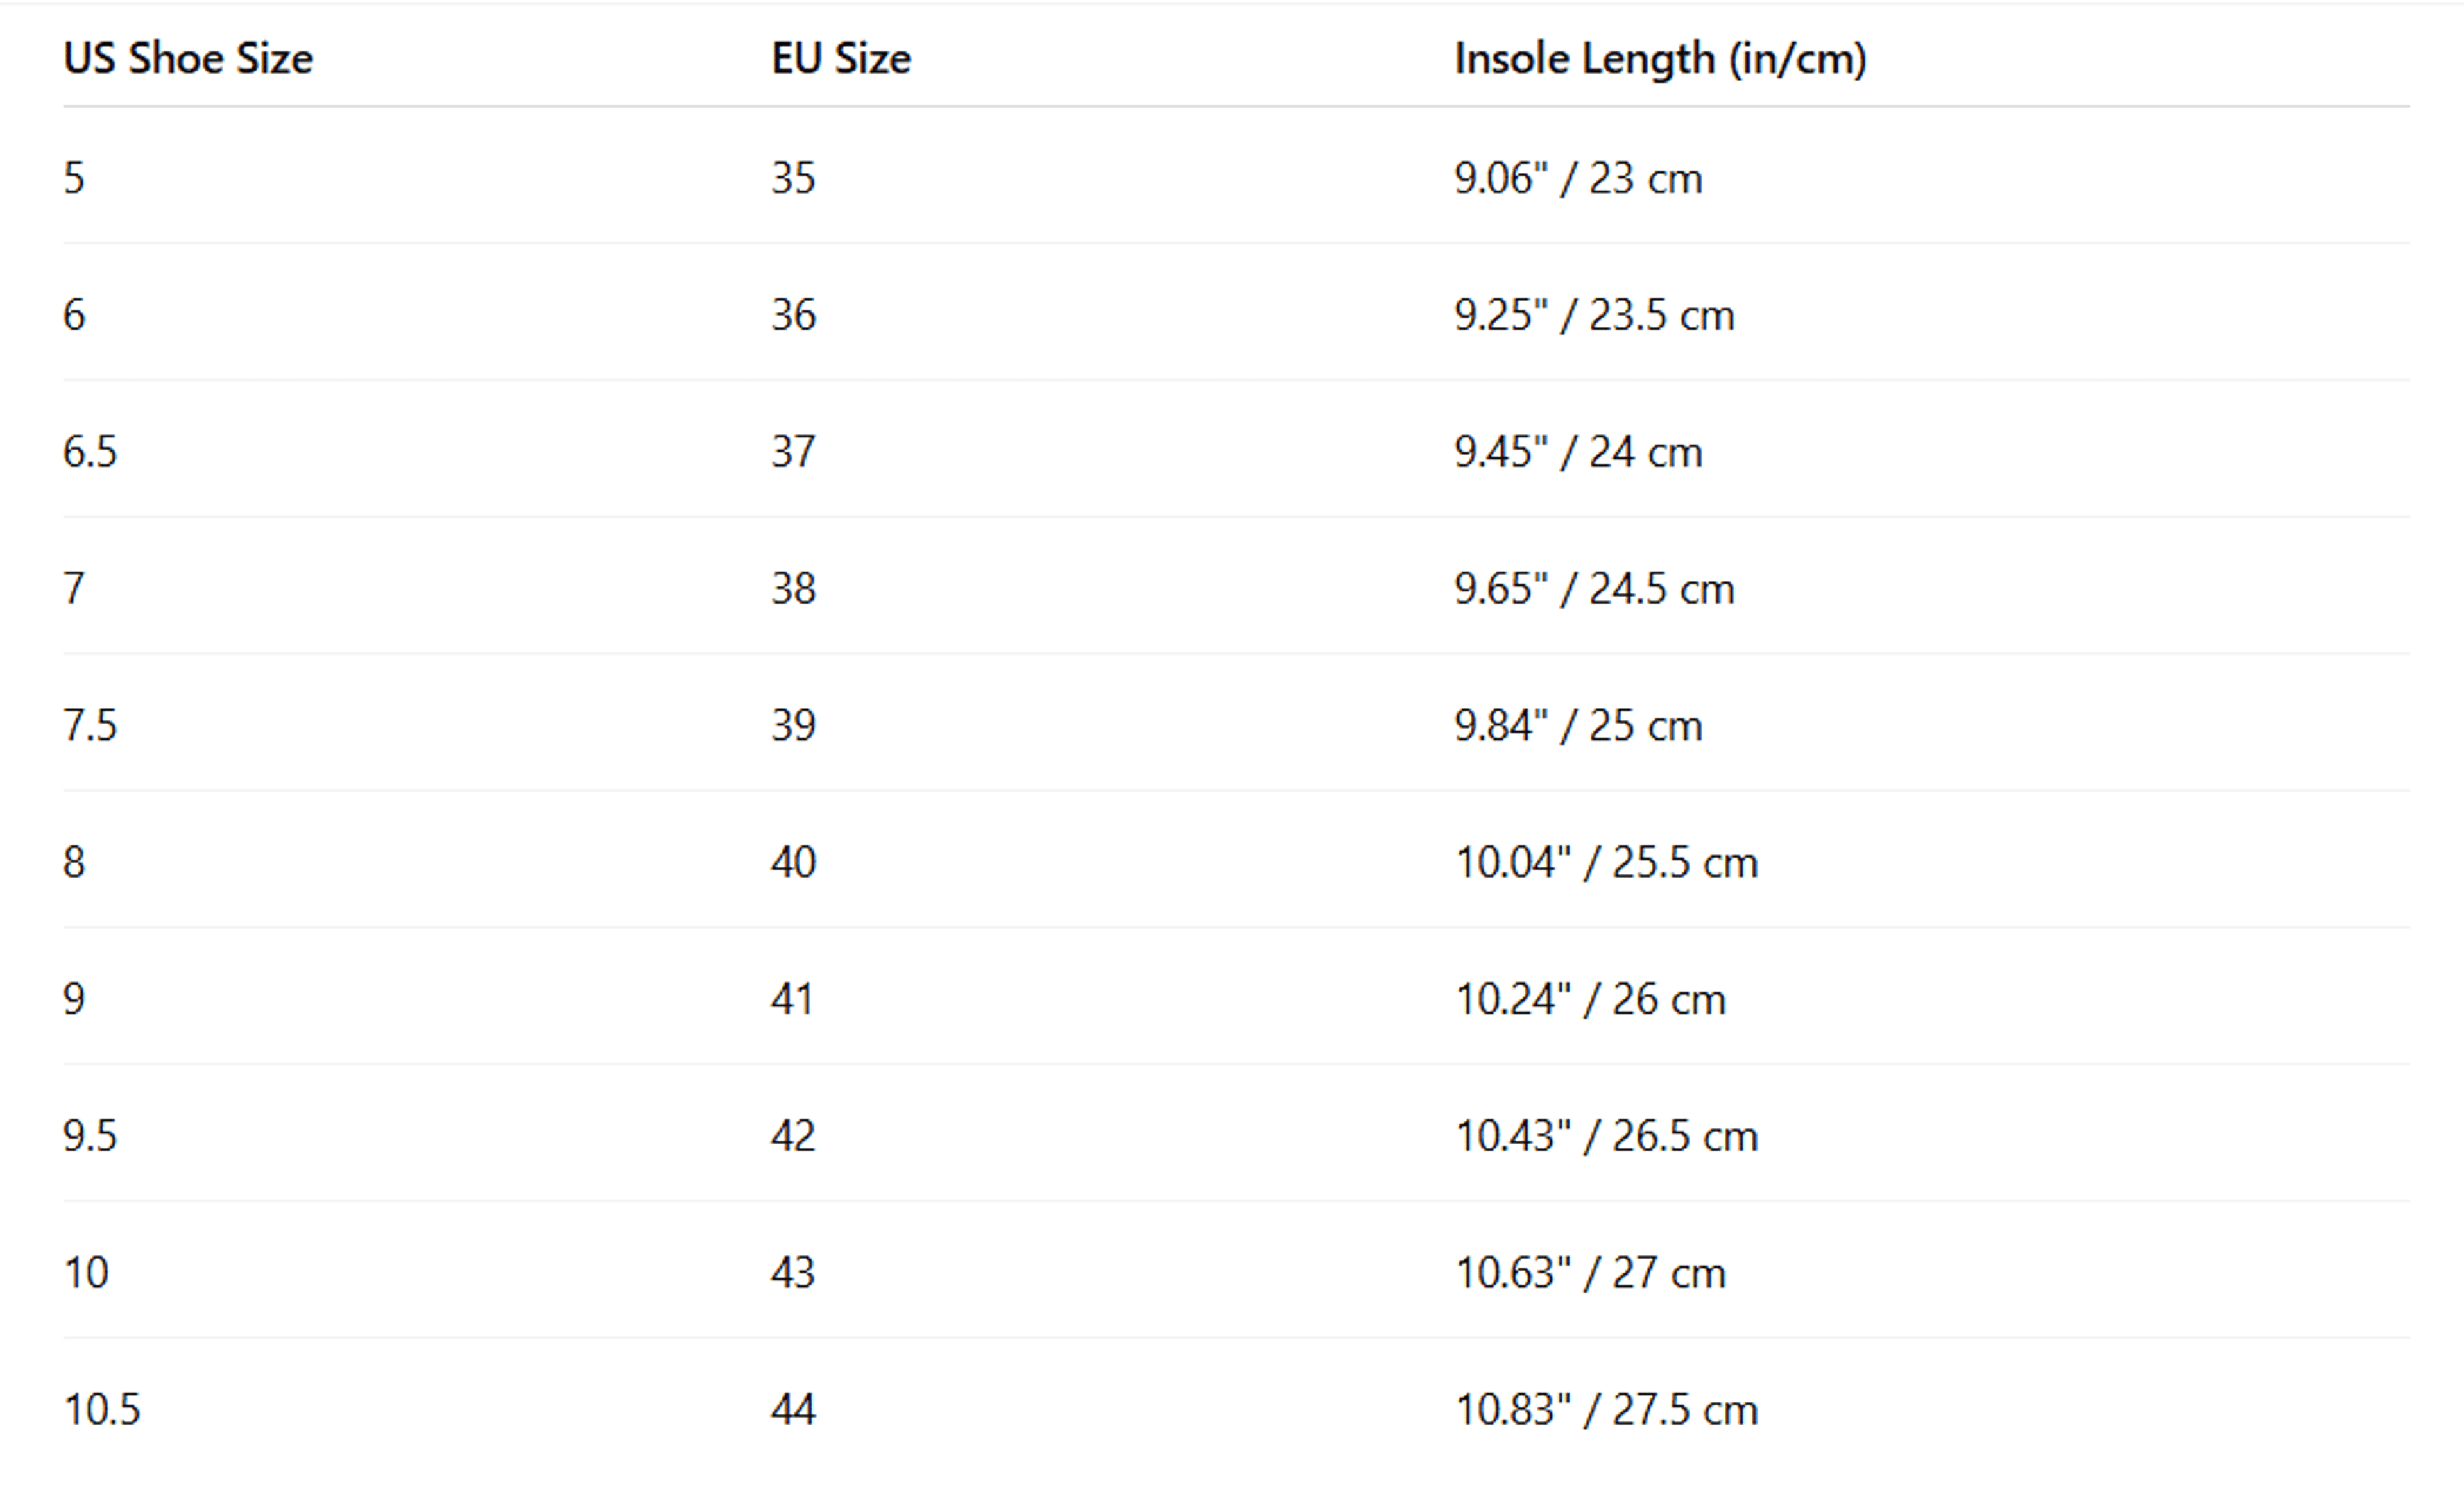
Task: Click the 9.45" / 24 cm value
Action: pos(1578,452)
